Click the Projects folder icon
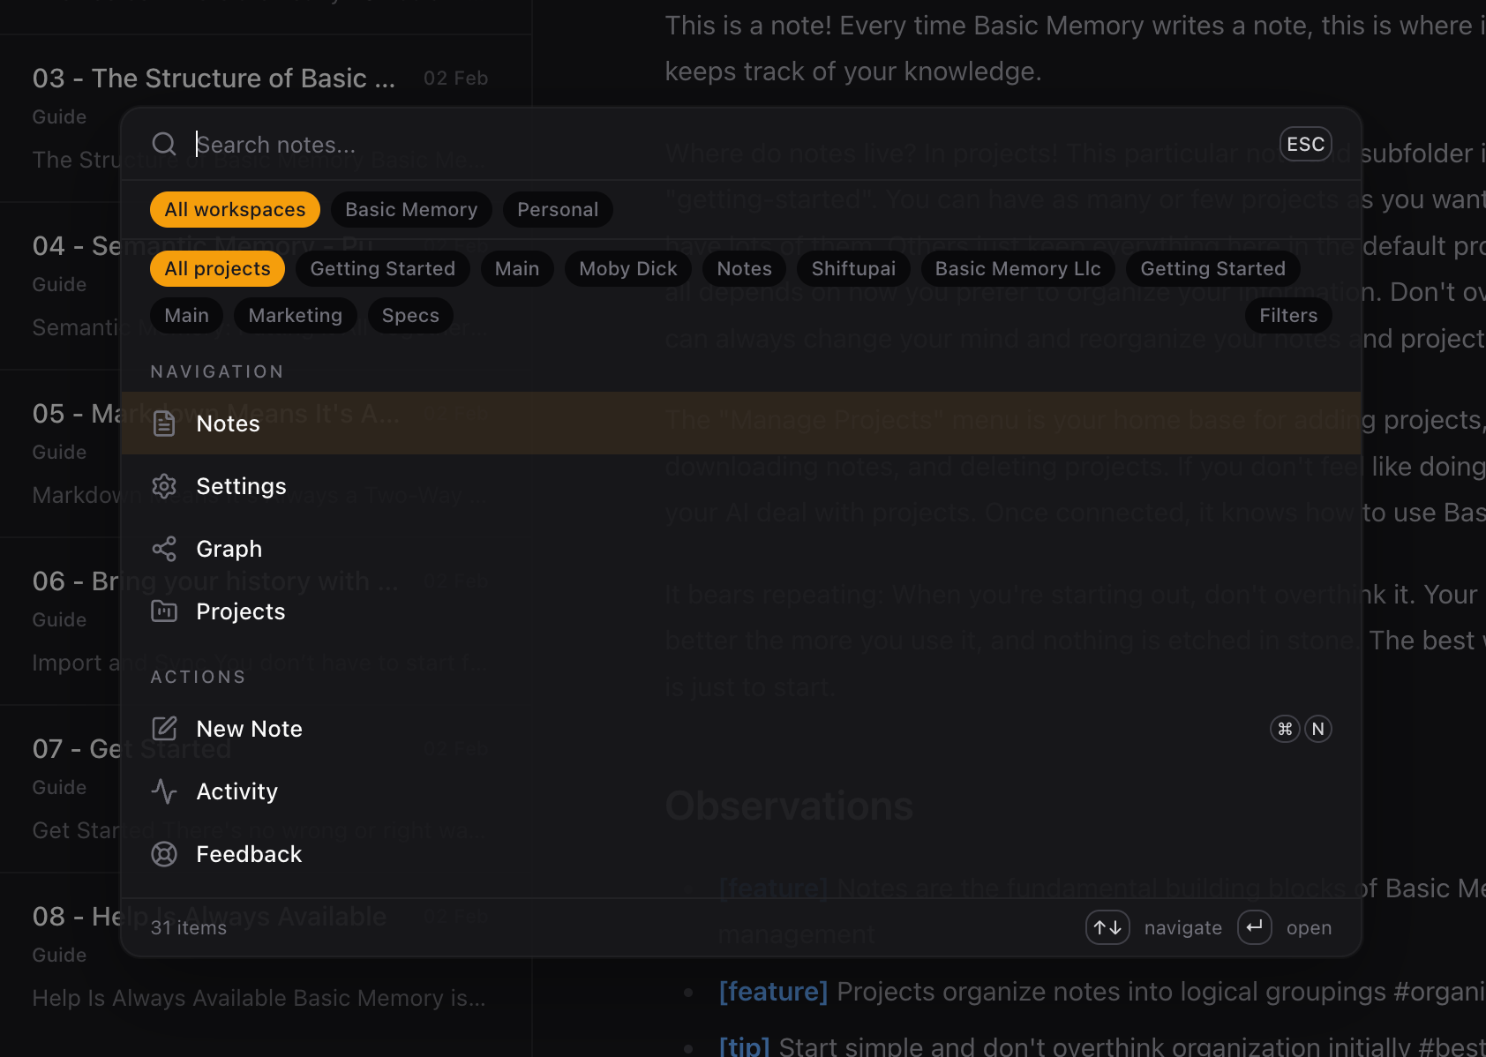Screen dimensions: 1486x1057 click(164, 611)
